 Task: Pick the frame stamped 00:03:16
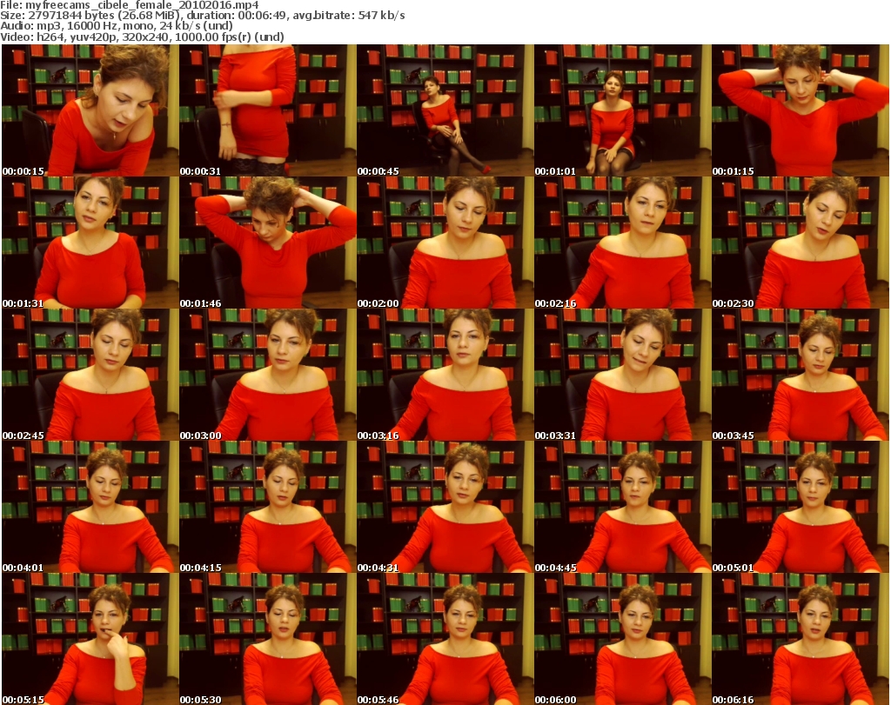tap(445, 376)
